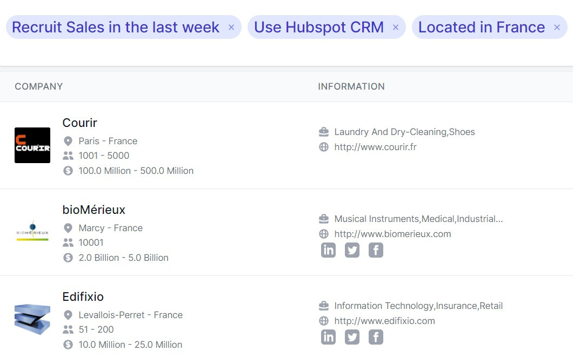Open the biomerieux.com website link
The width and height of the screenshot is (573, 357).
pos(392,234)
